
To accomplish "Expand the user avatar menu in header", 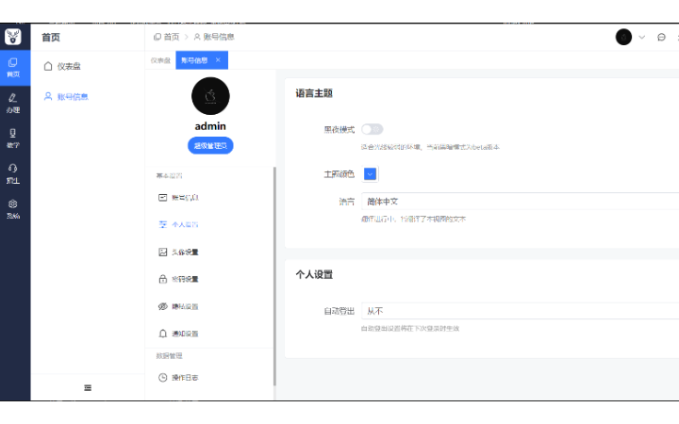I will [630, 37].
